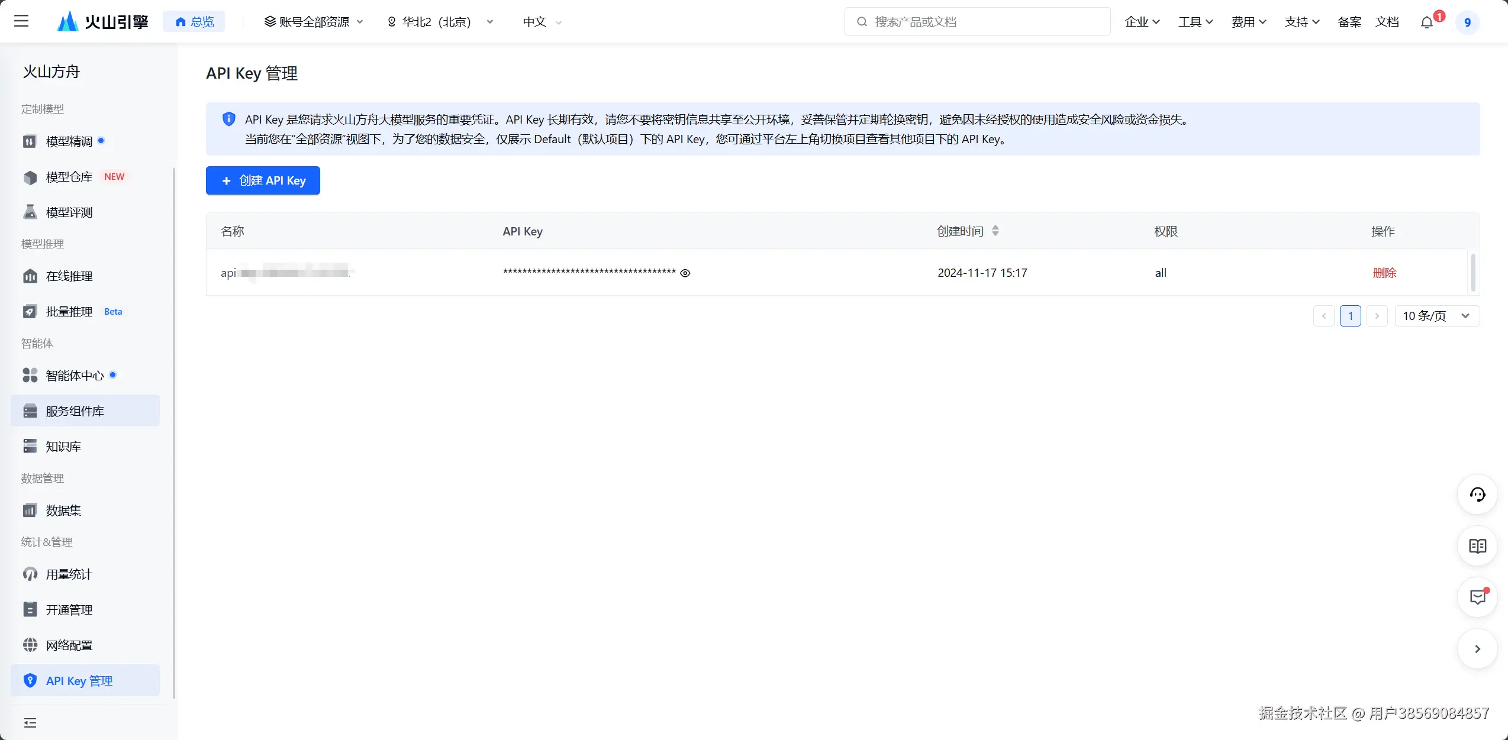Viewport: 1508px width, 740px height.
Task: Go to 在线推理 in sidebar
Action: pos(69,276)
